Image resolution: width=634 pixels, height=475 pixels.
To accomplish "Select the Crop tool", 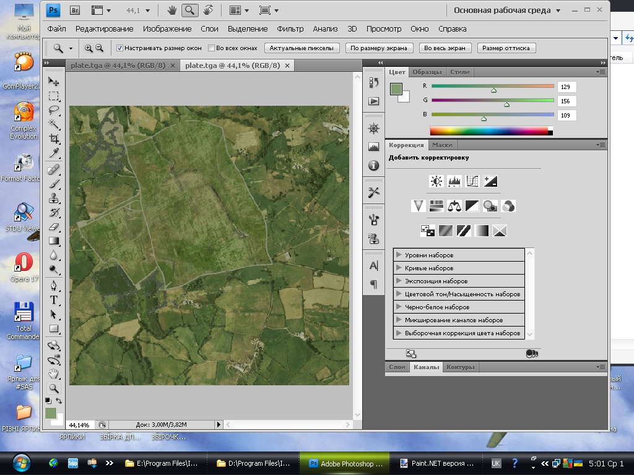I will (54, 139).
